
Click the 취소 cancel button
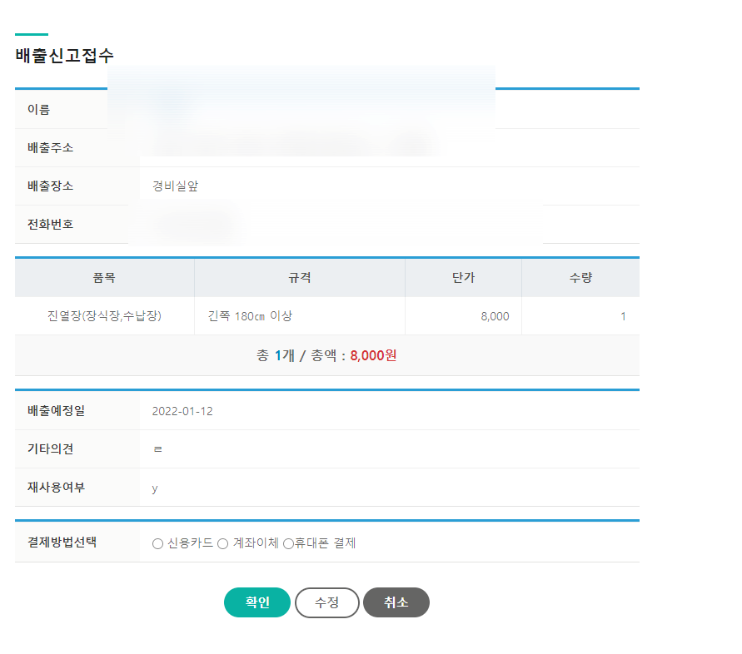[396, 602]
